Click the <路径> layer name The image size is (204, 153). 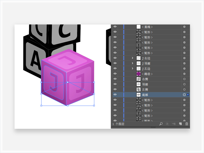tap(147, 74)
